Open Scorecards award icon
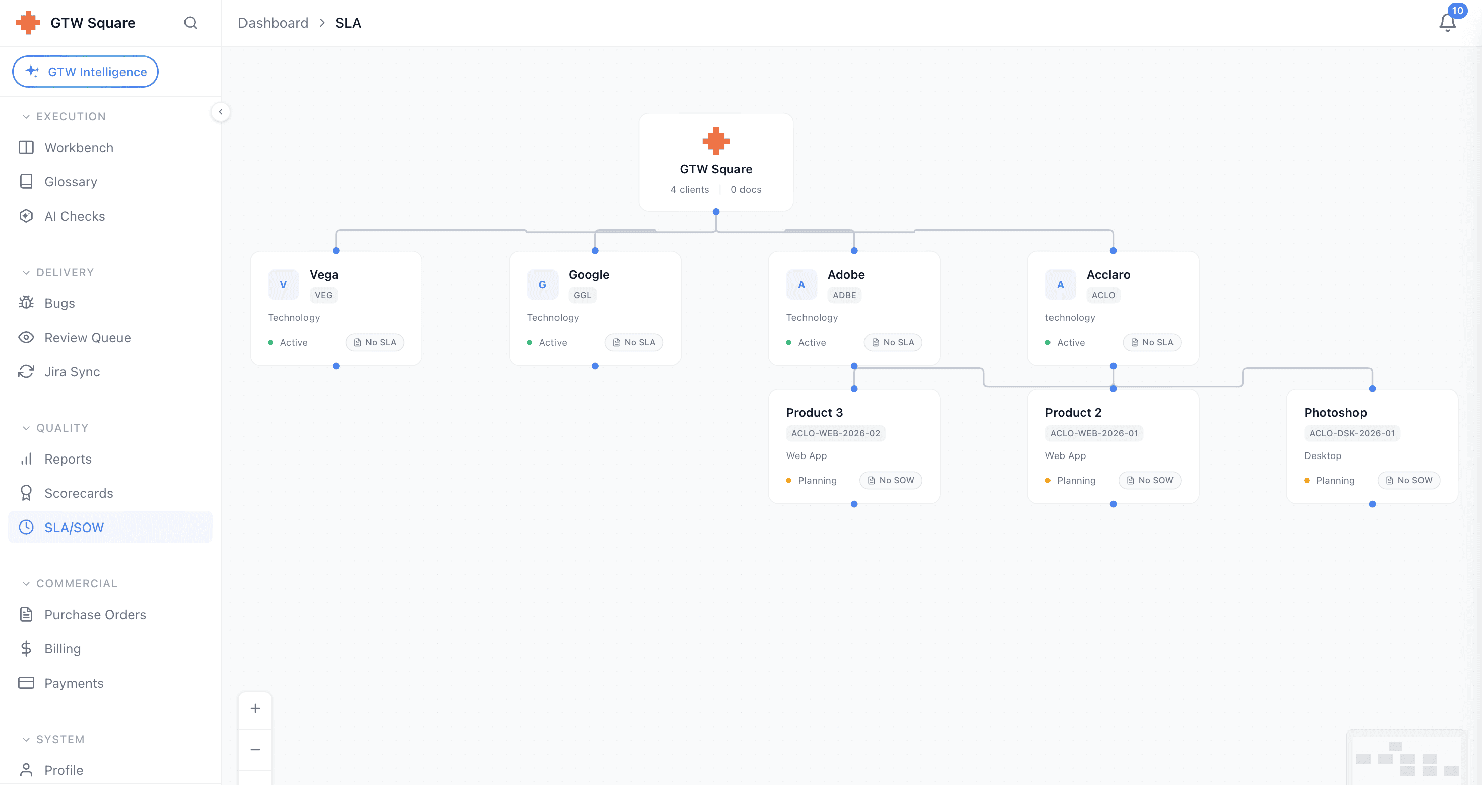 tap(26, 493)
